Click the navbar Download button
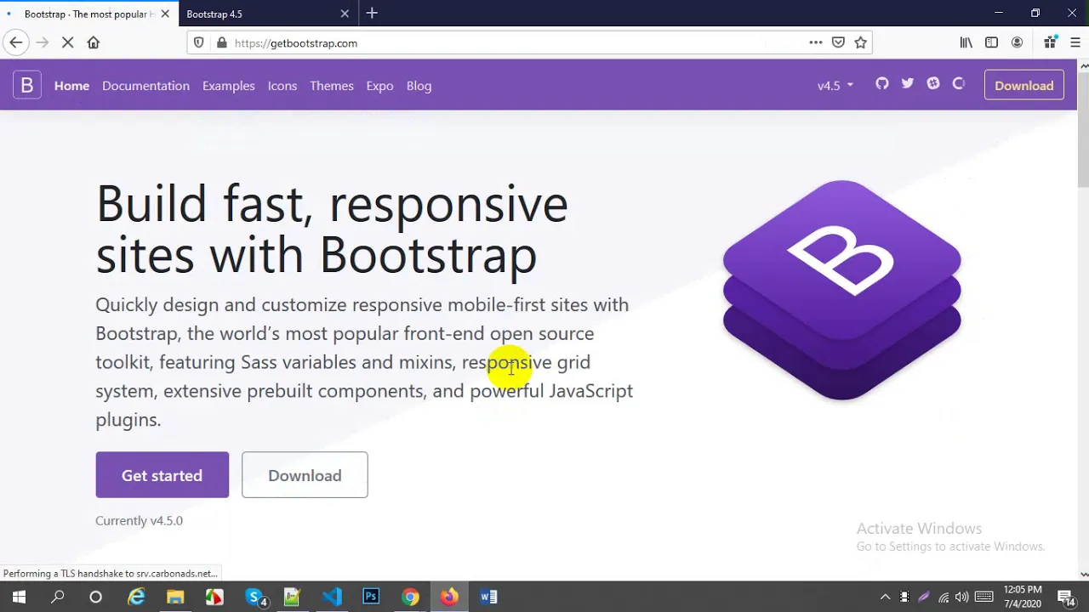Viewport: 1089px width, 612px height. [x=1023, y=85]
